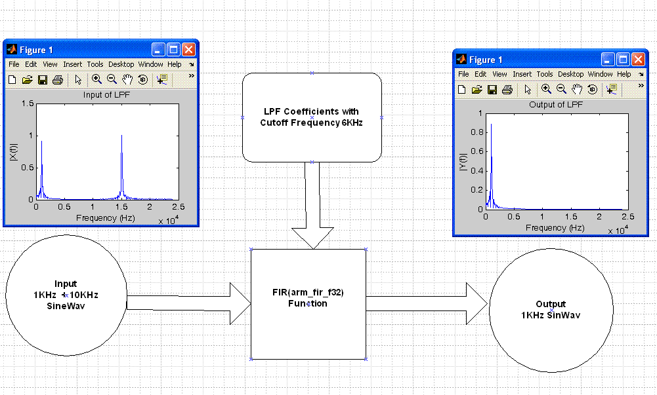Click Open File icon in Input LPF window
The height and width of the screenshot is (395, 657).
point(27,80)
